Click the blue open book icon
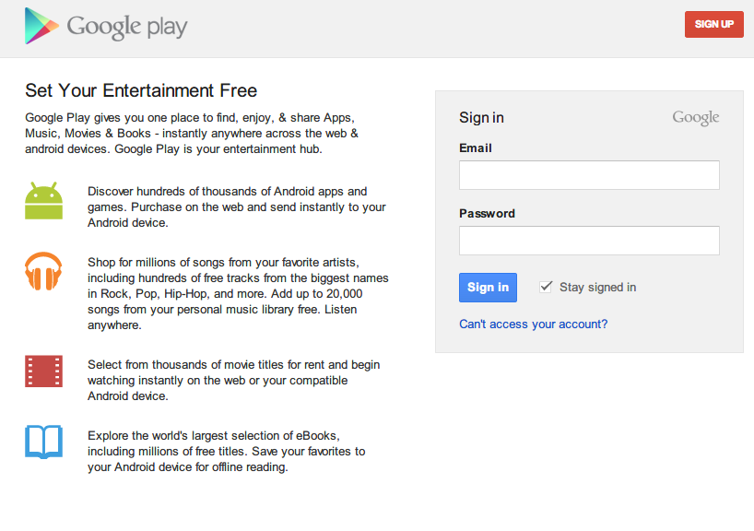The height and width of the screenshot is (531, 754). pyautogui.click(x=43, y=442)
